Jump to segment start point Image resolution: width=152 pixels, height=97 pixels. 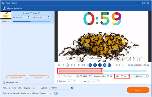pos(59,65)
